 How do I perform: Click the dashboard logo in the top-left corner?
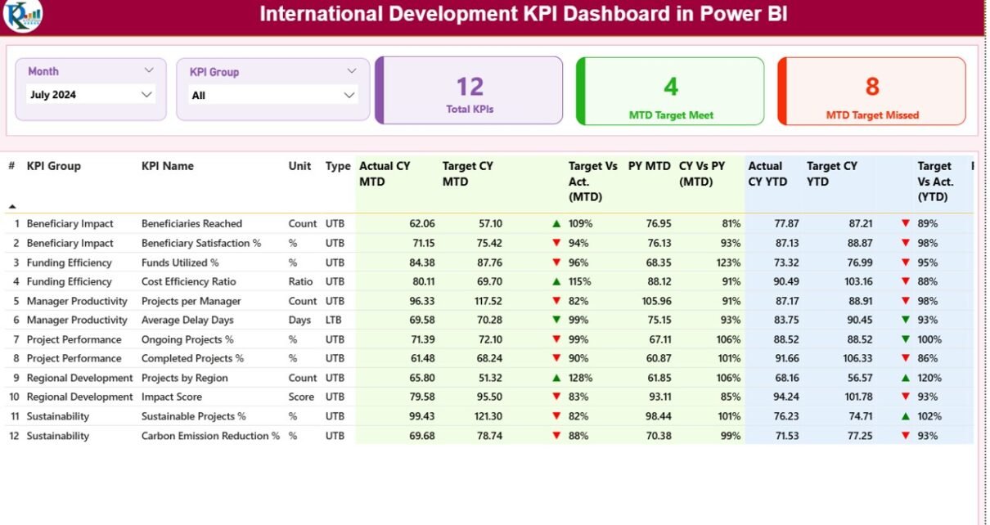(x=22, y=16)
